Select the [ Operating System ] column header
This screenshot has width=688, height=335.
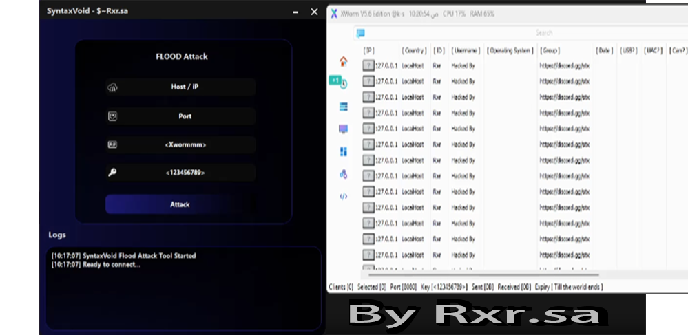[510, 50]
